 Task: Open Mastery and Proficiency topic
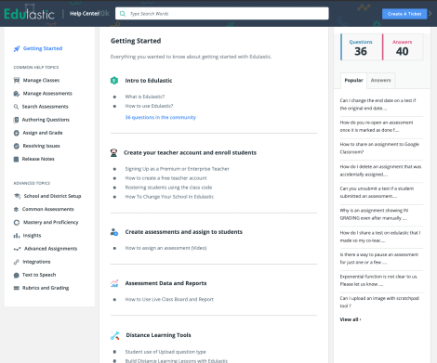(x=51, y=223)
